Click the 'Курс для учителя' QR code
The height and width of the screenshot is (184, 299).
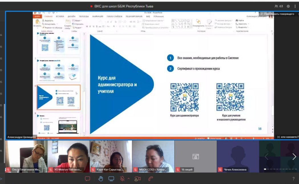pyautogui.click(x=230, y=97)
